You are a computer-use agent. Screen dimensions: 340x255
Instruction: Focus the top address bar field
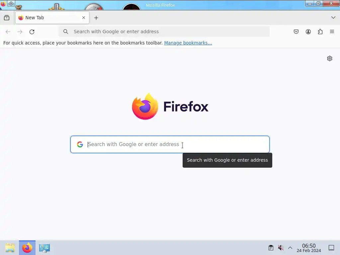(164, 32)
